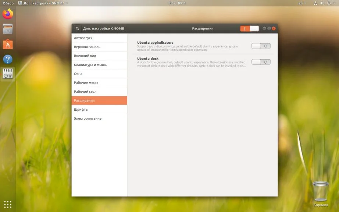
Task: Select Окна in the sidebar
Action: [x=99, y=74]
